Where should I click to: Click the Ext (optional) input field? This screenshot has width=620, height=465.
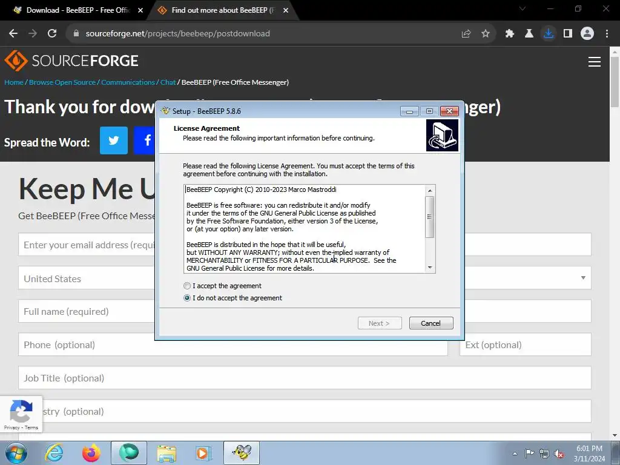point(525,345)
